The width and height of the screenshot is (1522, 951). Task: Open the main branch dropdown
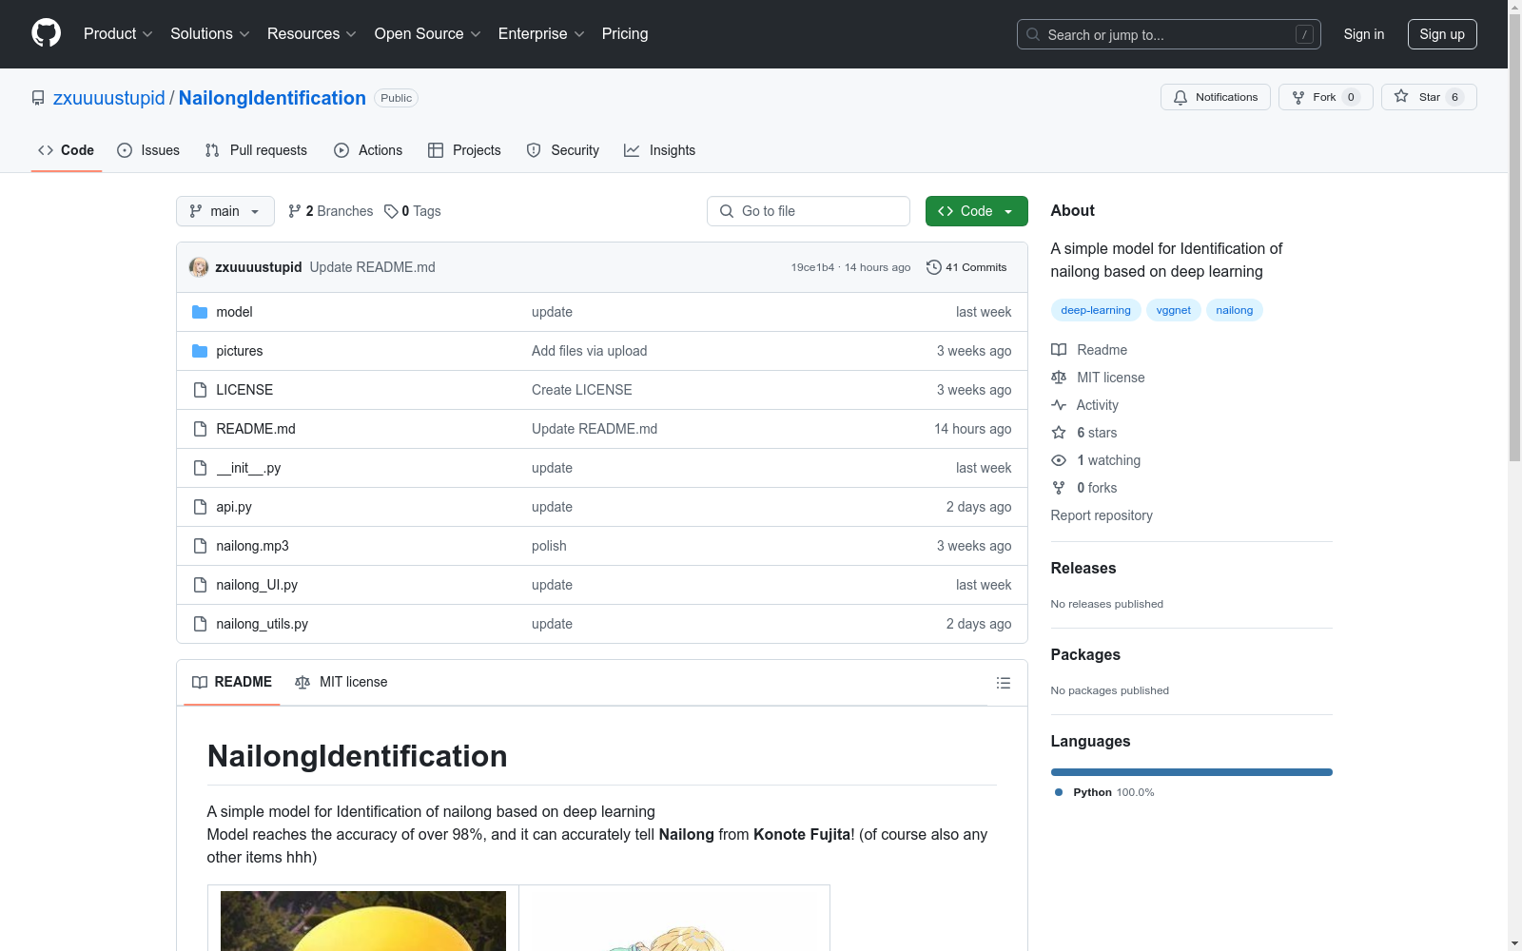225,211
